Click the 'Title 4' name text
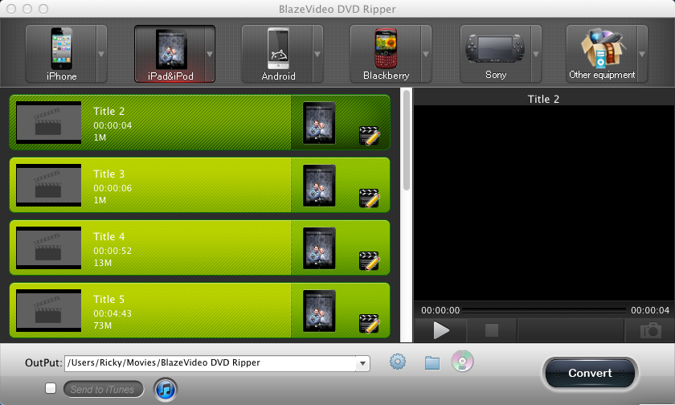The image size is (675, 405). (x=109, y=237)
